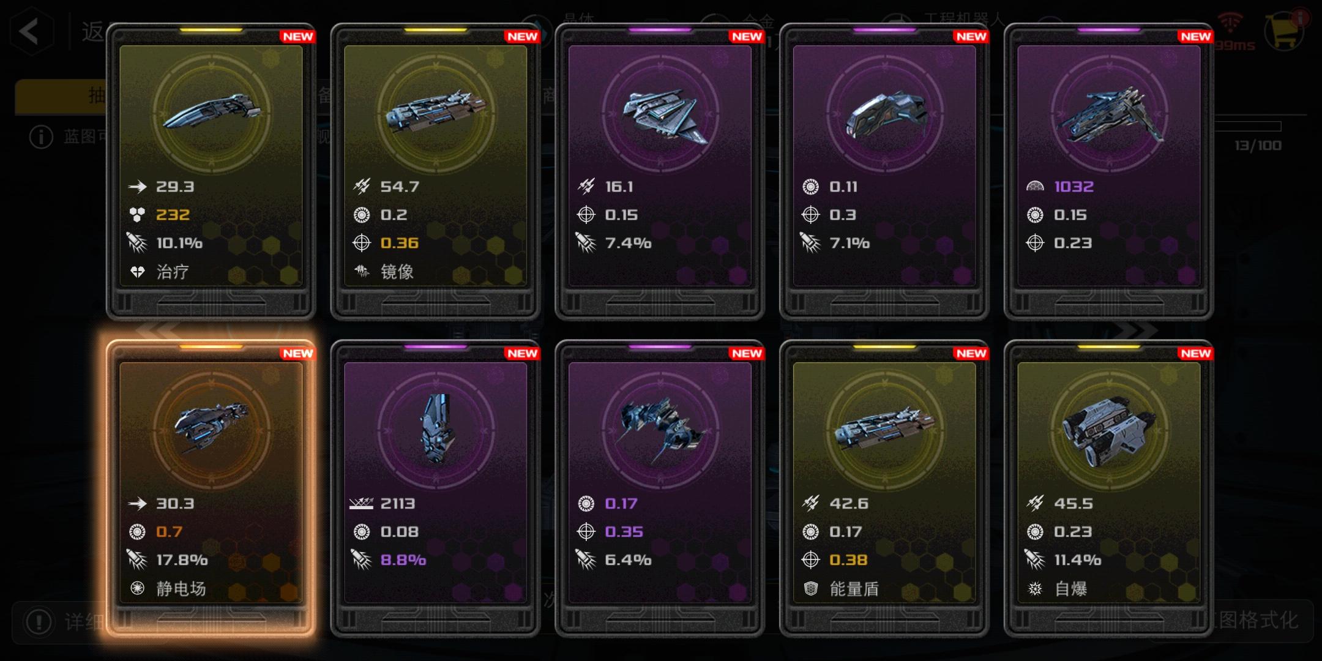The width and height of the screenshot is (1322, 661).
Task: Click the 图格式化 button
Action: [1258, 621]
